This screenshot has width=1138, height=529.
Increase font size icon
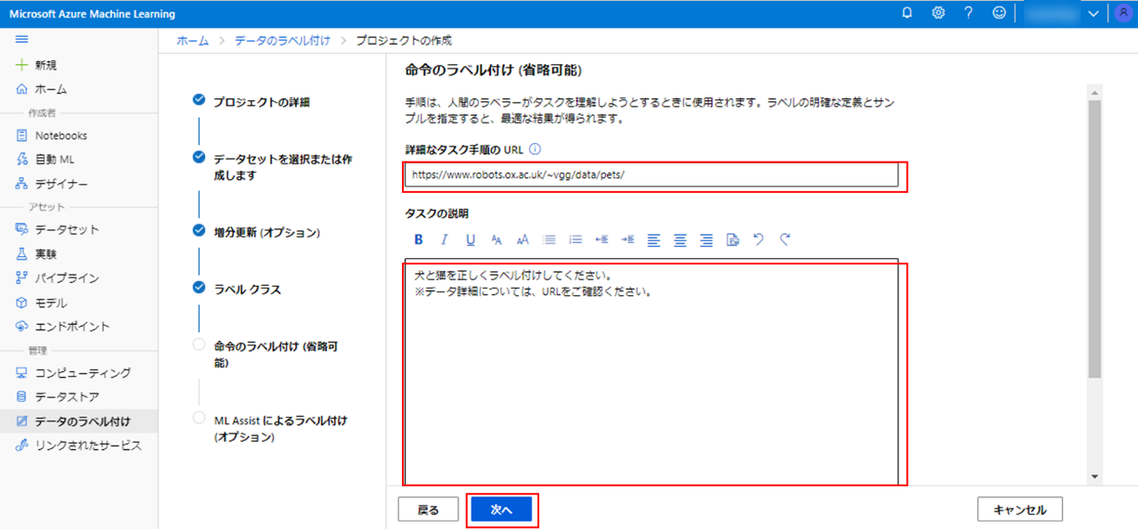coord(523,239)
